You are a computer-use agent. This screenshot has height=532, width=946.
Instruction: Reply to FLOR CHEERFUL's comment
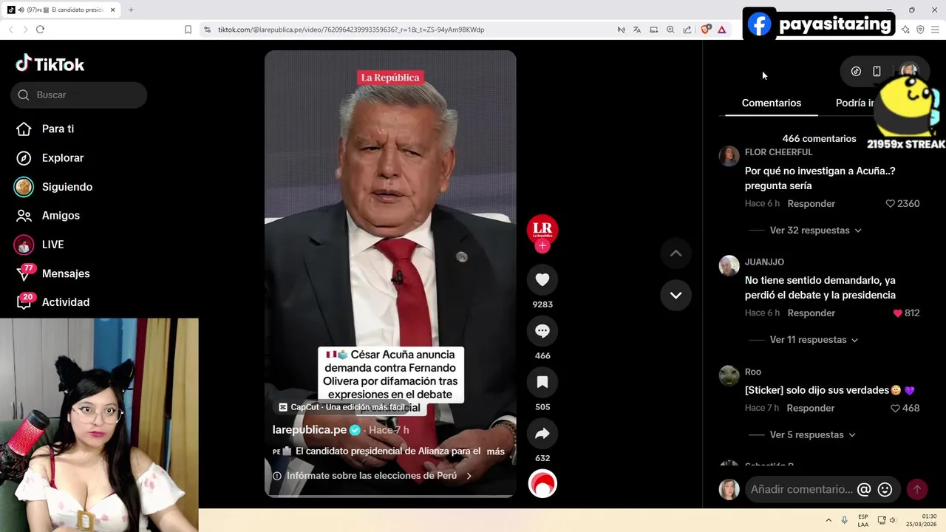[x=811, y=204]
